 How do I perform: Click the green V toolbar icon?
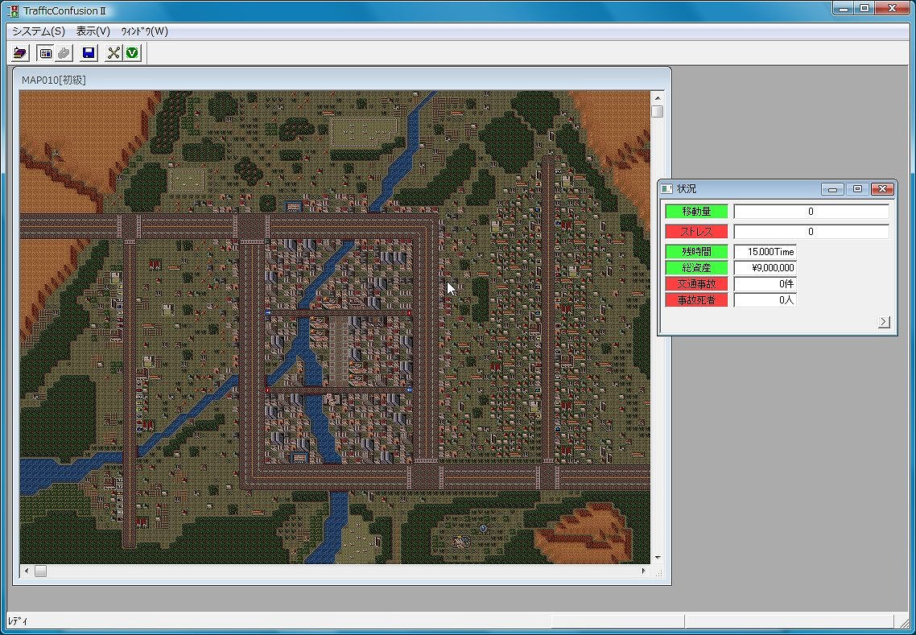[132, 53]
